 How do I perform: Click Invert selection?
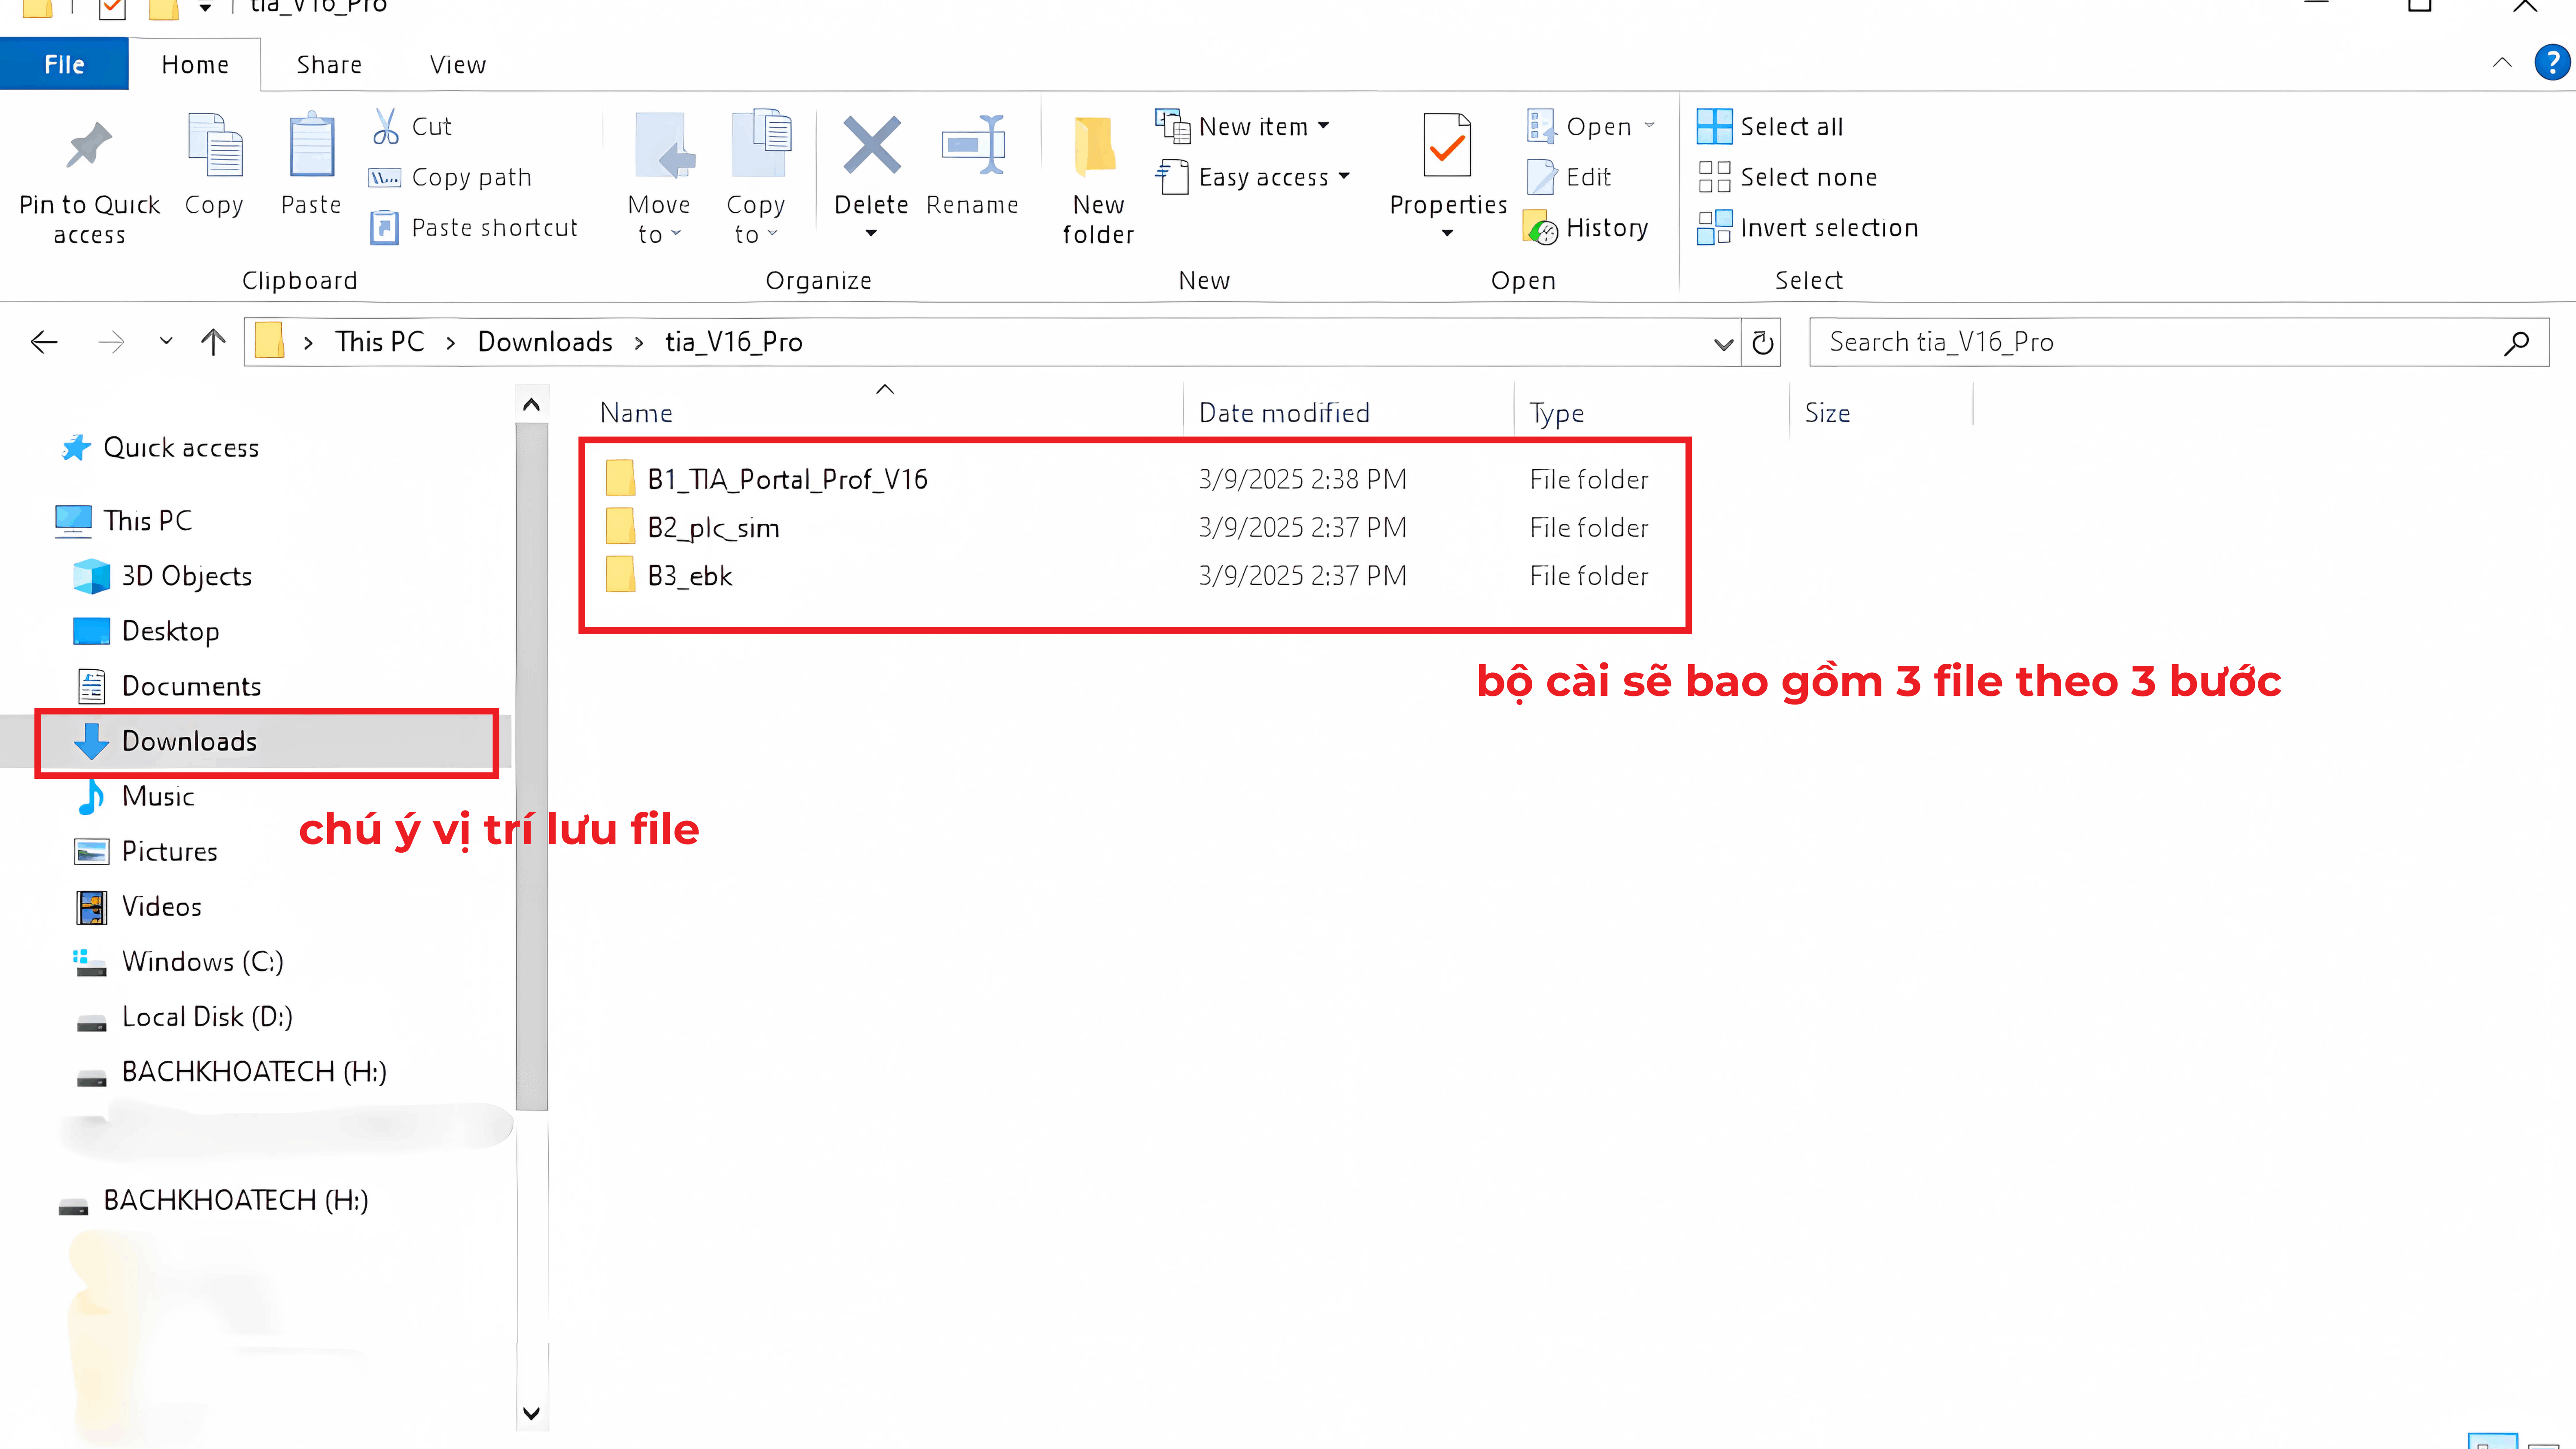pos(1808,228)
